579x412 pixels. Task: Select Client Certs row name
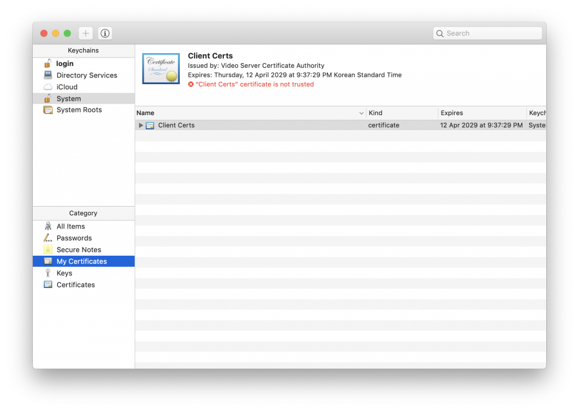tap(176, 125)
